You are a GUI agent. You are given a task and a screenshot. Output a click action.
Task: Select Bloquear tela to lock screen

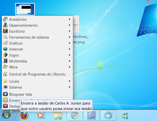coord(37,94)
